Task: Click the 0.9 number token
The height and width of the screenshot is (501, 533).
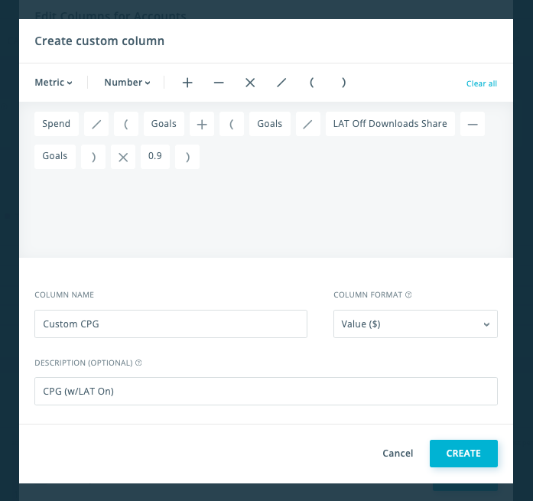Action: tap(155, 156)
